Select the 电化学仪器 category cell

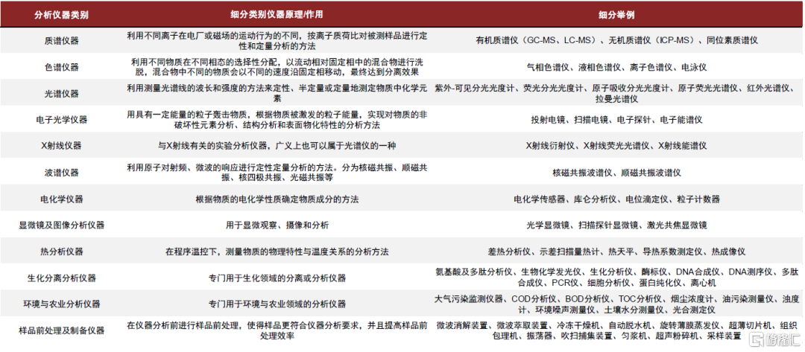(62, 199)
